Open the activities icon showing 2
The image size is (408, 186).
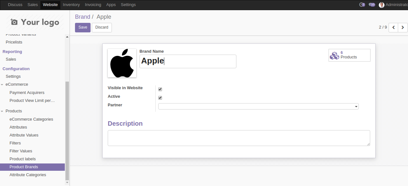pos(362,5)
